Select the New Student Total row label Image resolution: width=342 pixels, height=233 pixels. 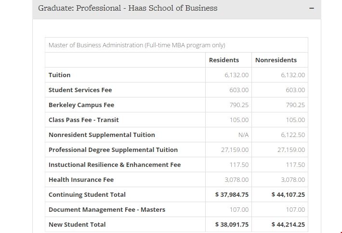[x=77, y=224]
